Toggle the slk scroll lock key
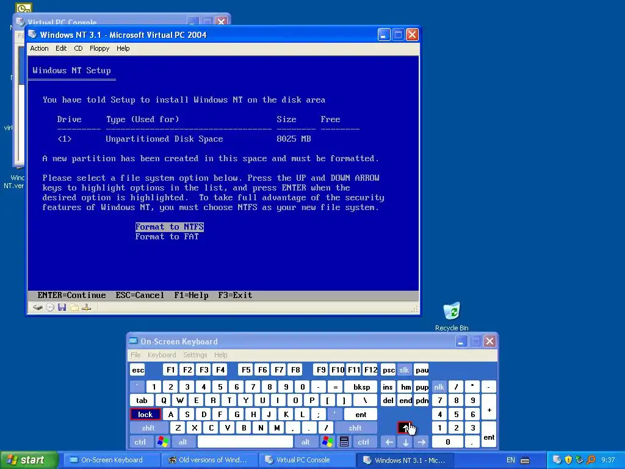This screenshot has height=469, width=625. pos(404,369)
